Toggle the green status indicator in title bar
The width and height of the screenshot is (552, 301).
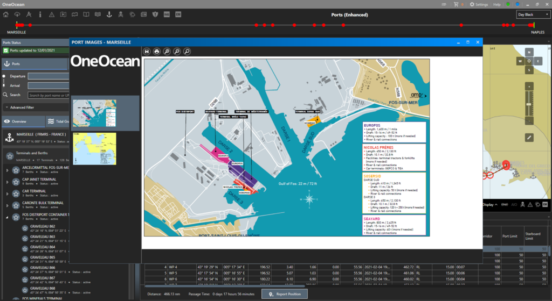(508, 4)
